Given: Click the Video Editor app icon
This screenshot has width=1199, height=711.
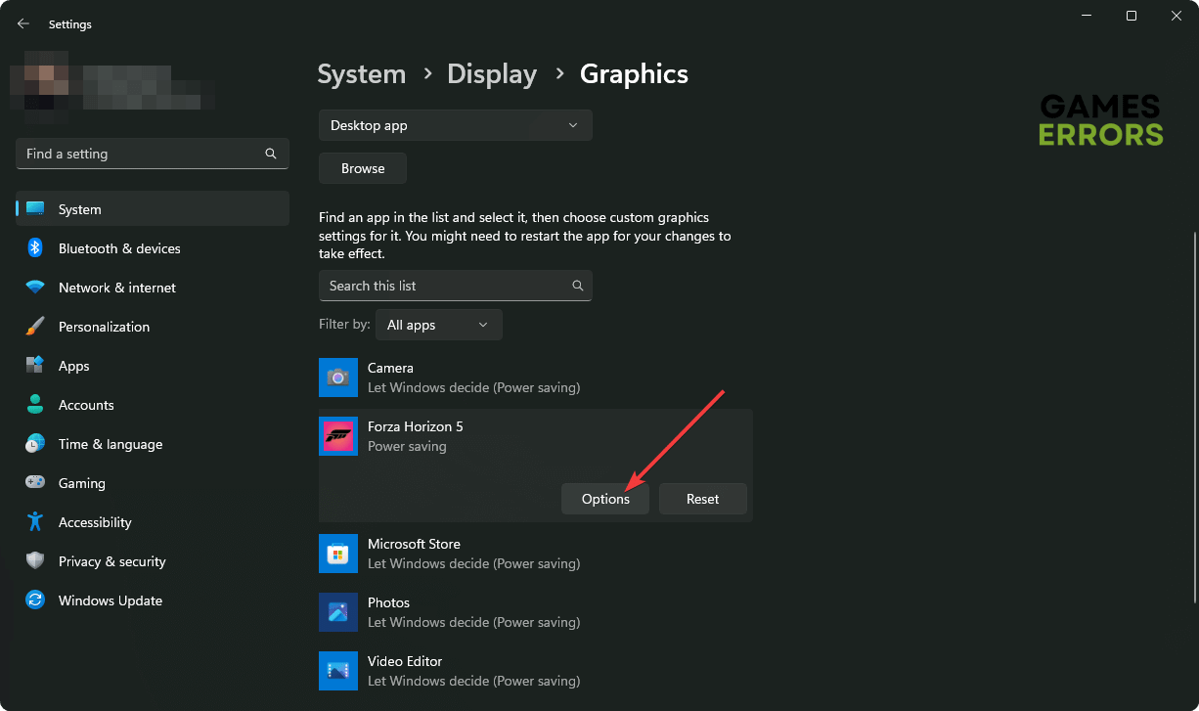Looking at the screenshot, I should tap(338, 671).
